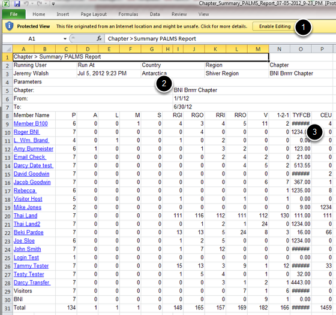Click the Name Box showing A1
Image resolution: width=336 pixels, height=315 pixels.
point(32,39)
